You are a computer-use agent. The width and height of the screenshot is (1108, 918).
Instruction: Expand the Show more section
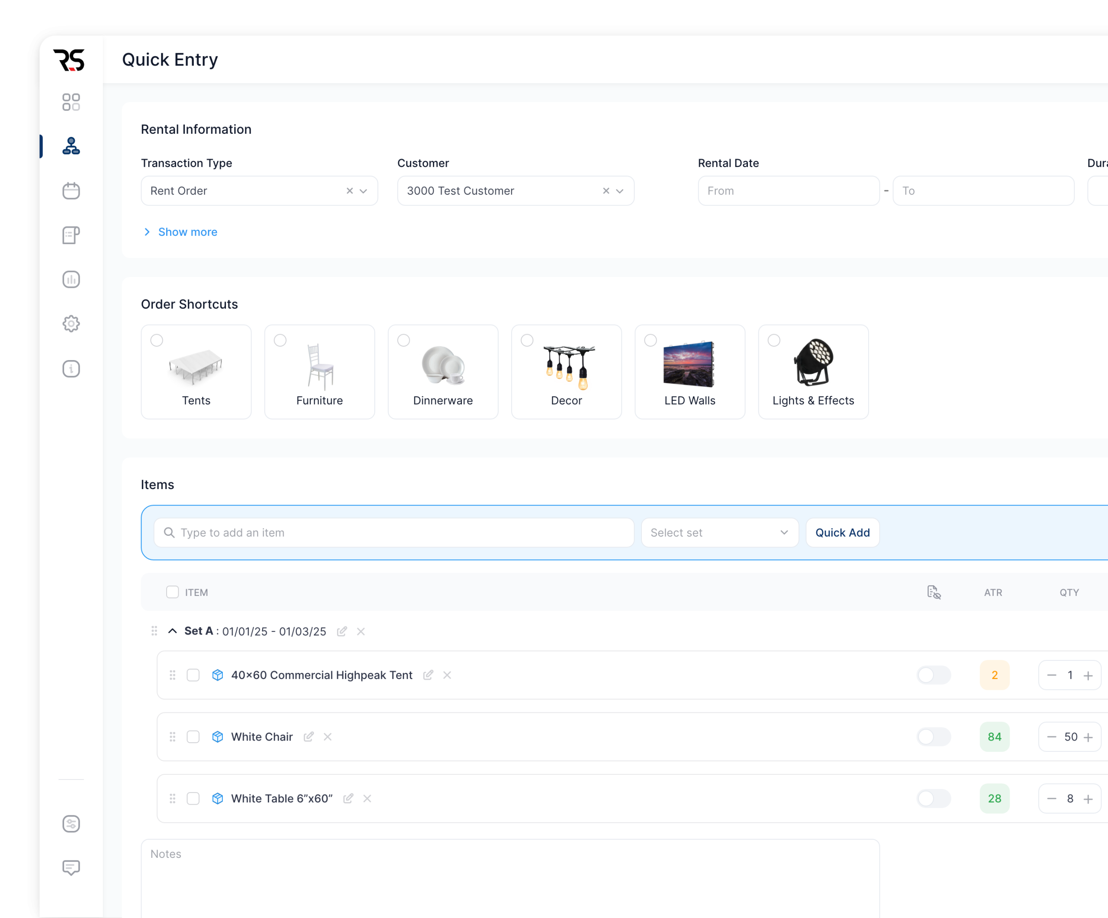pos(180,232)
